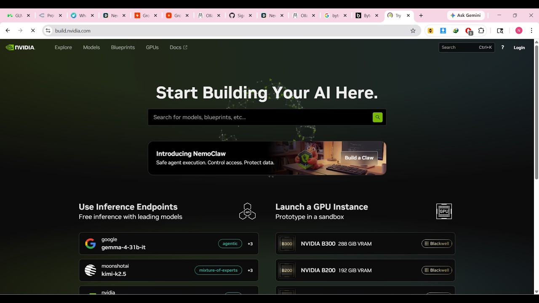This screenshot has height=303, width=539.
Task: Expand the +3 tags on the gemma row
Action: pyautogui.click(x=250, y=244)
